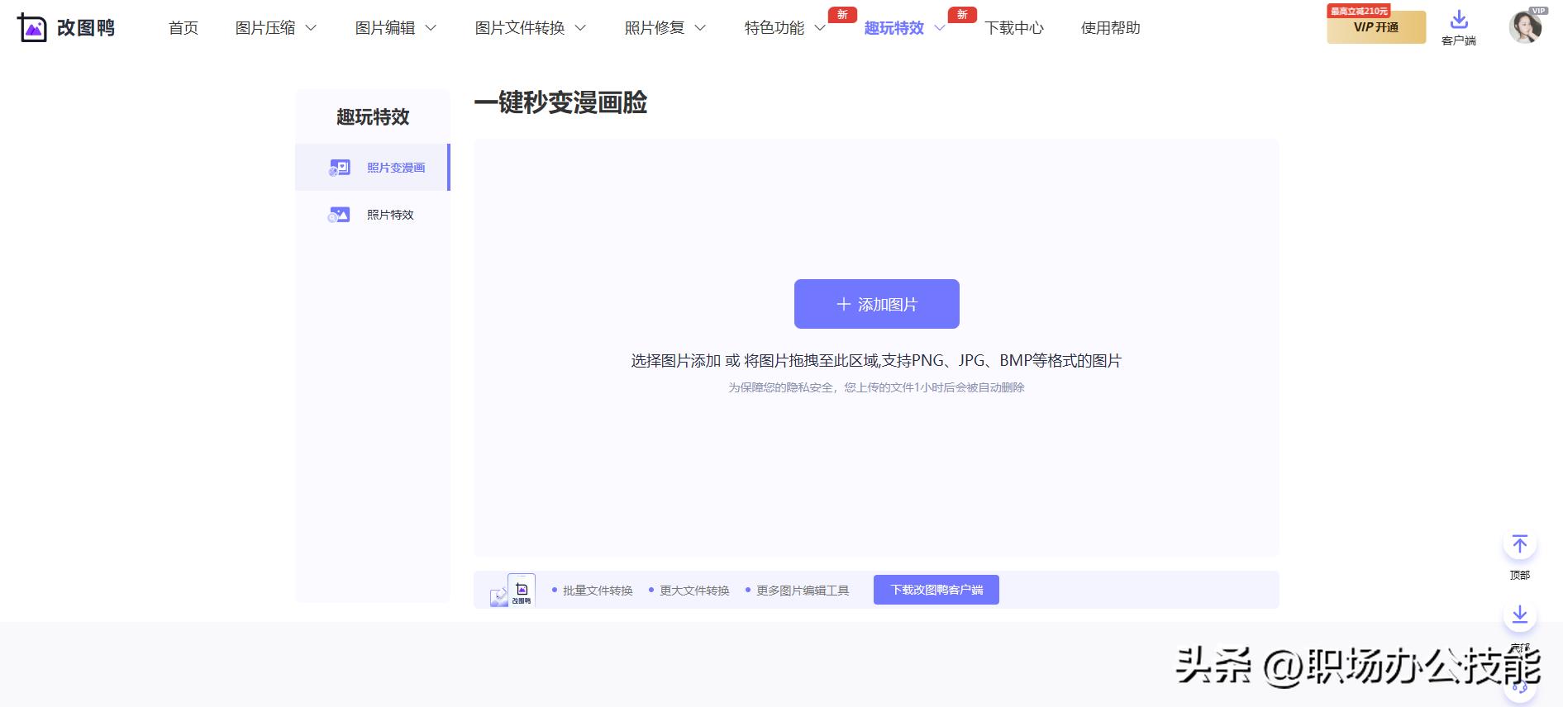
Task: Open the 特色功能 dropdown chevron
Action: point(820,28)
